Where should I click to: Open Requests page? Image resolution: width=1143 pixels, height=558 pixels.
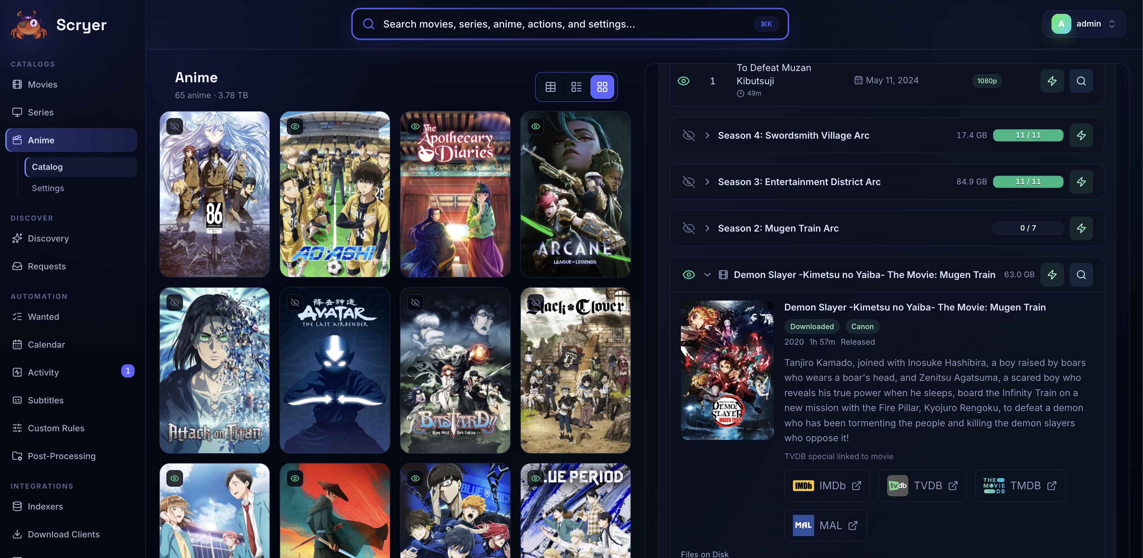[71, 266]
